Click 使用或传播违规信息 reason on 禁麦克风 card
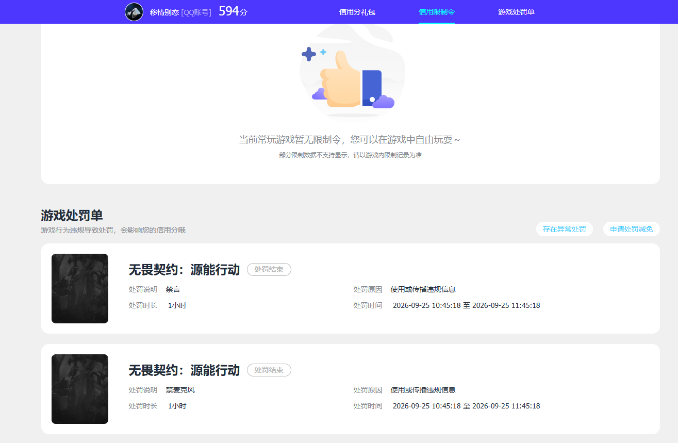 point(423,390)
